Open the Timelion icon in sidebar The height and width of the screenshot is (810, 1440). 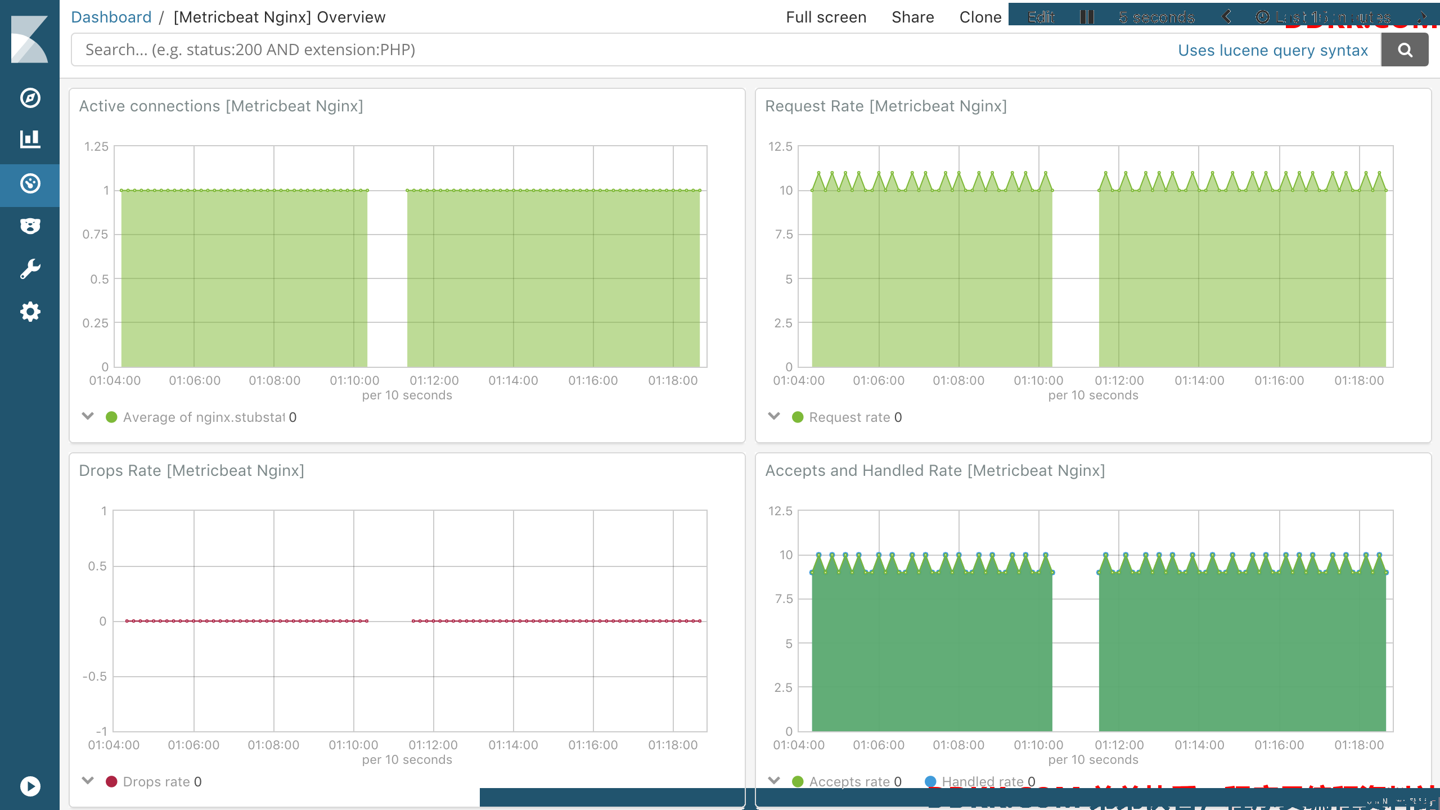click(30, 226)
